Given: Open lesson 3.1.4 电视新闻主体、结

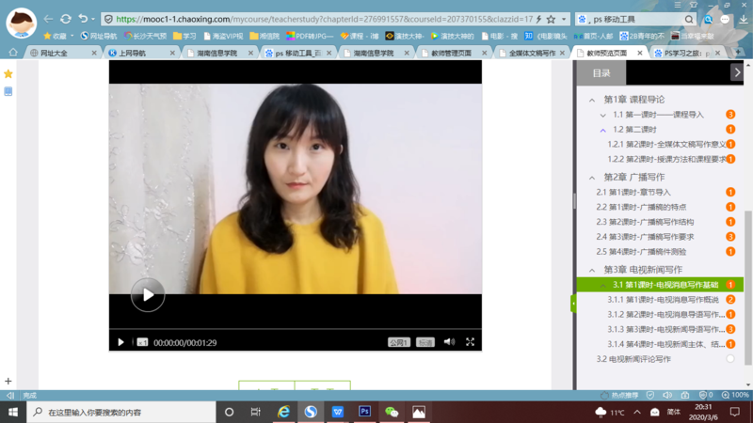Looking at the screenshot, I should (x=666, y=344).
